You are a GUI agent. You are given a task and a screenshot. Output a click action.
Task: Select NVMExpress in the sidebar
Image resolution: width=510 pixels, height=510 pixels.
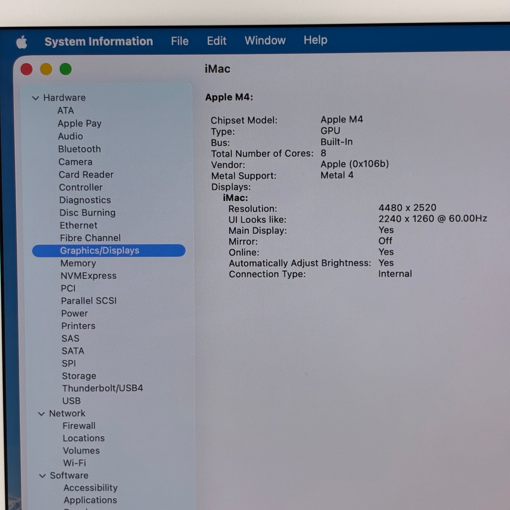(89, 276)
